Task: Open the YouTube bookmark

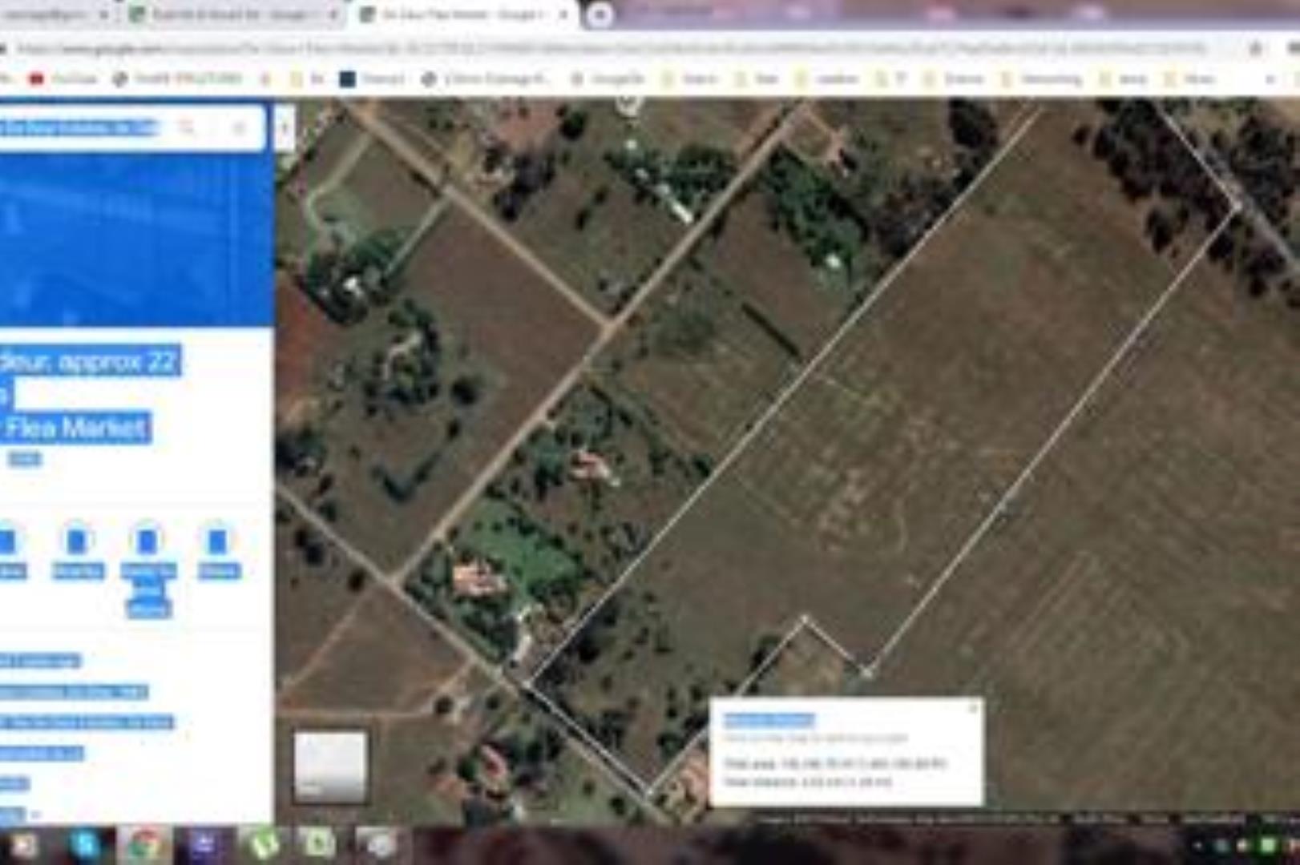Action: pyautogui.click(x=63, y=78)
